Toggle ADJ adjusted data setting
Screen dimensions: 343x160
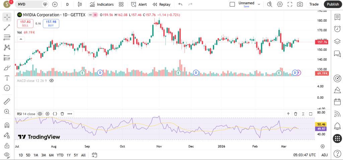click(x=324, y=155)
